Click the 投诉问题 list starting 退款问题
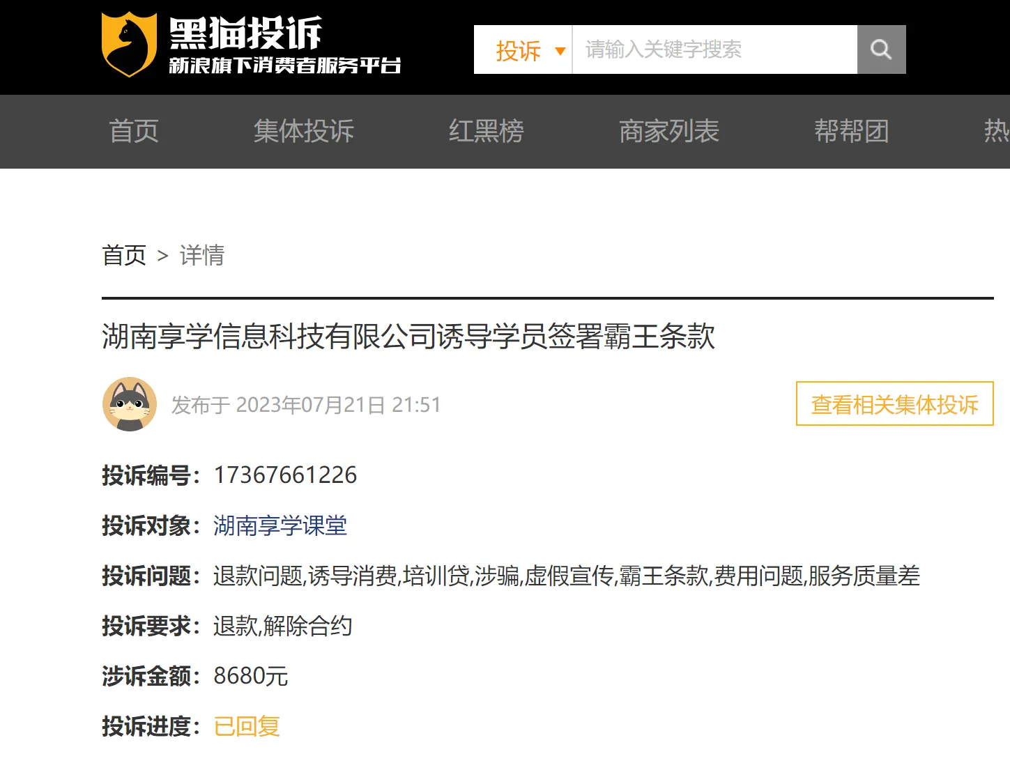 [x=567, y=576]
